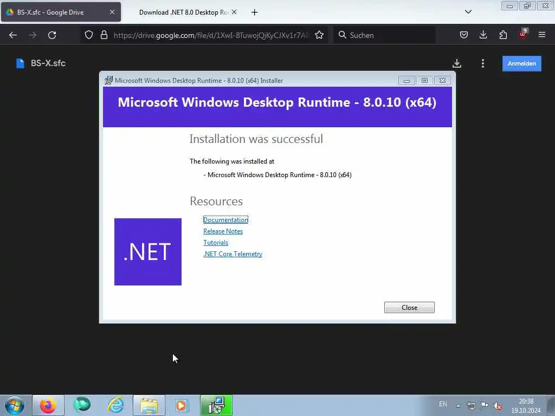Screen dimensions: 555x416
Task: Click the Suchen search field
Action: click(384, 35)
